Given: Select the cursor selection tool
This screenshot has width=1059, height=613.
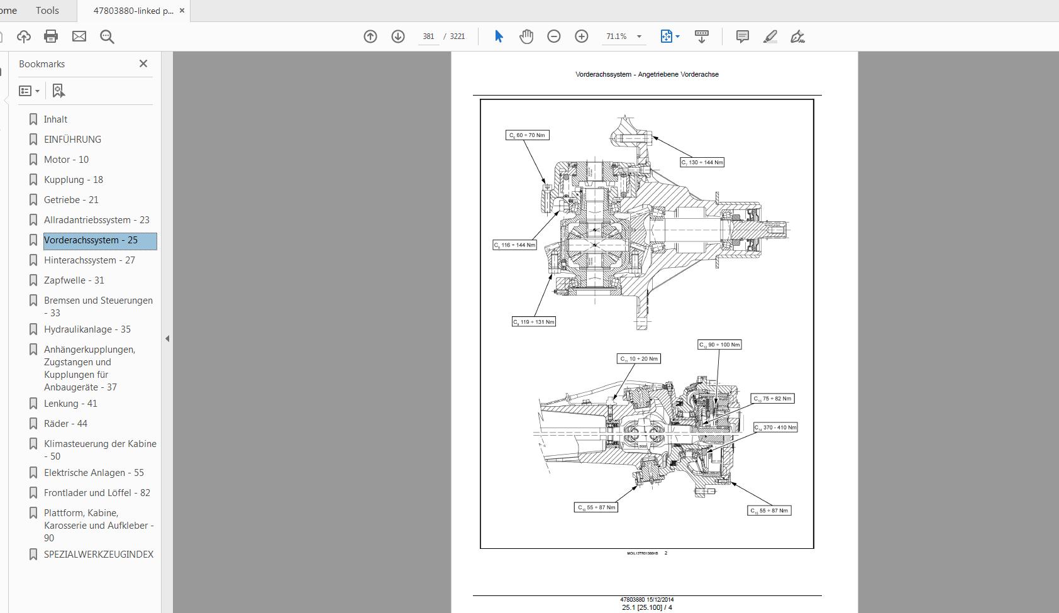Looking at the screenshot, I should [499, 36].
